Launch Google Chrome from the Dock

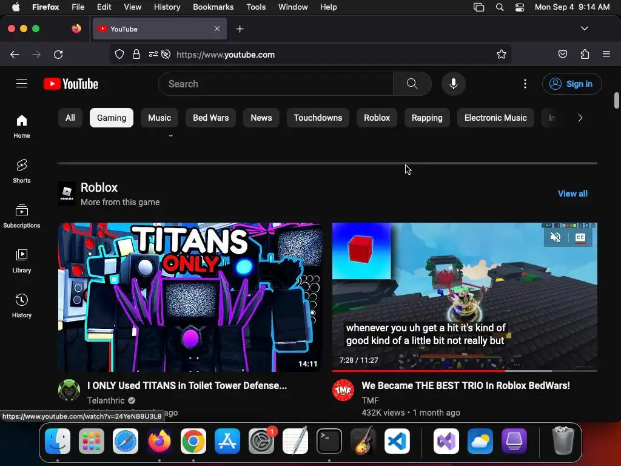[x=193, y=441]
